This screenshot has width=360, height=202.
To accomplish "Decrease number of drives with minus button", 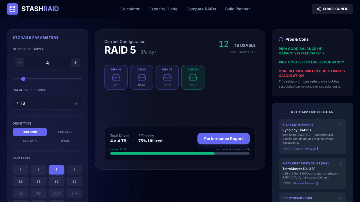I will (20, 63).
